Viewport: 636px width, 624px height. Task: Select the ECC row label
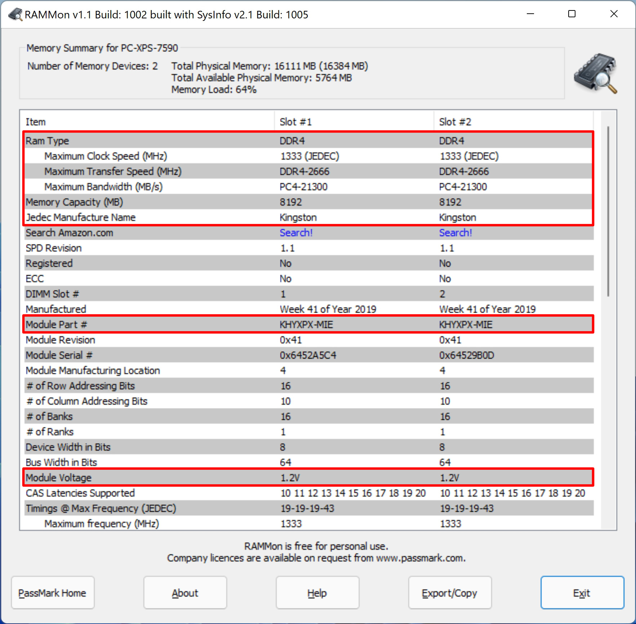click(x=35, y=278)
